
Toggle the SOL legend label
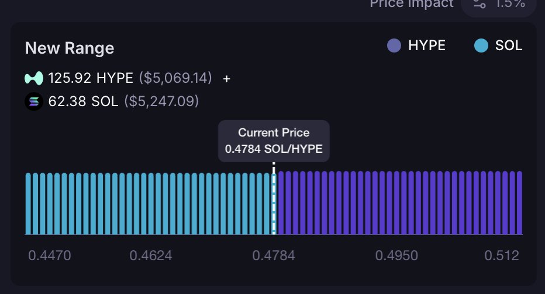(508, 45)
